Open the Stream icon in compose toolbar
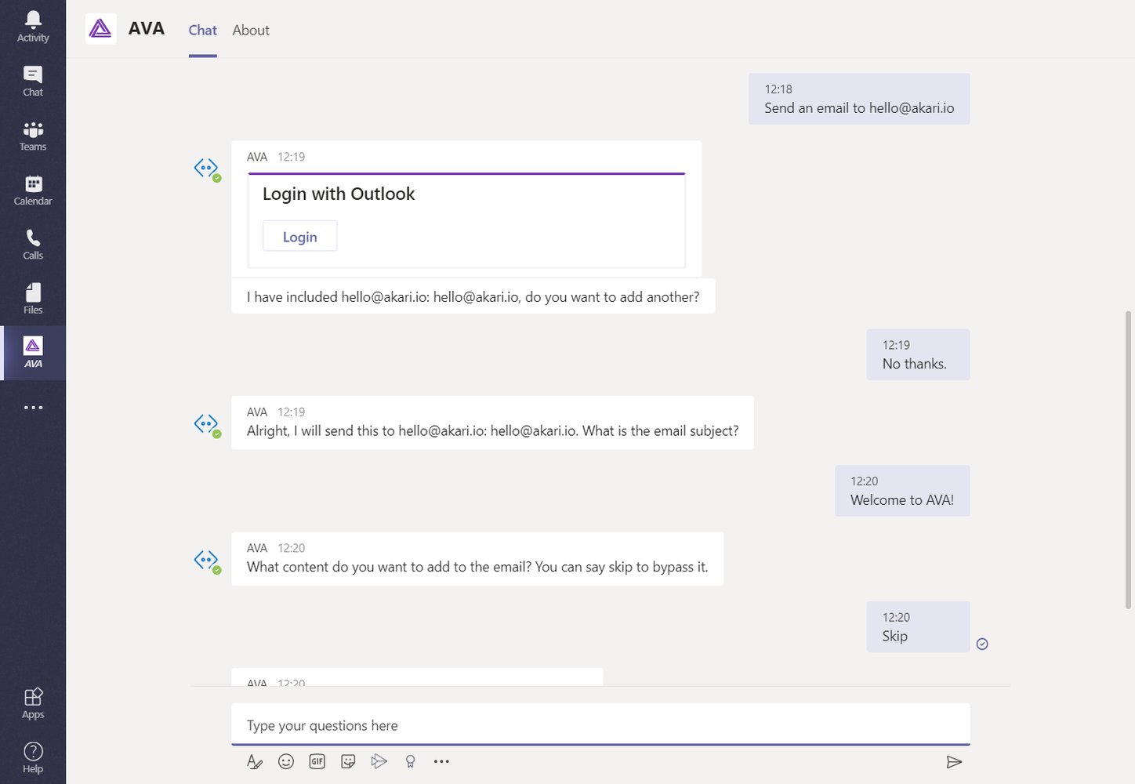The image size is (1135, 784). [x=379, y=761]
